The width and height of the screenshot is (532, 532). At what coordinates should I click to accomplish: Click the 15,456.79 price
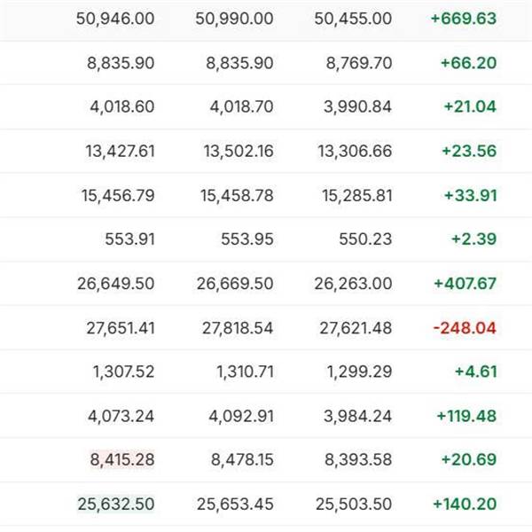[x=116, y=195]
